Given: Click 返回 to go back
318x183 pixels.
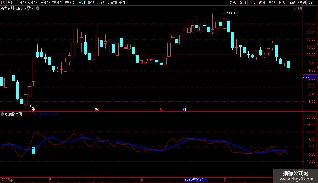Looking at the screenshot, I should click(x=312, y=3).
